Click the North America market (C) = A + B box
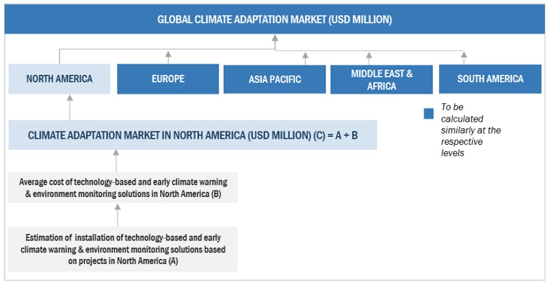The height and width of the screenshot is (288, 550). 192,136
